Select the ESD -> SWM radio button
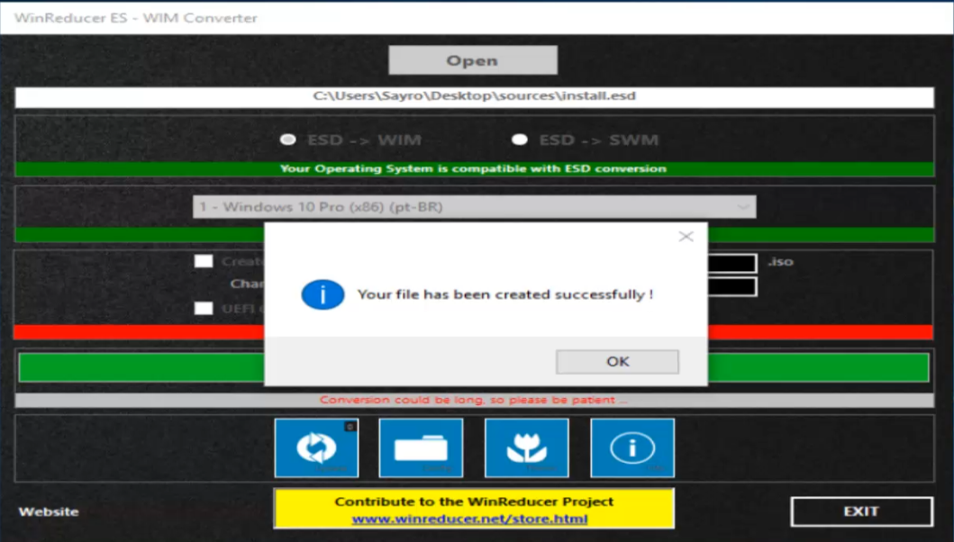 coord(519,140)
